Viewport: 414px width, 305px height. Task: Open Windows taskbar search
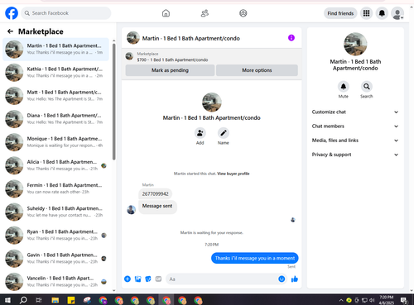pyautogui.click(x=23, y=300)
